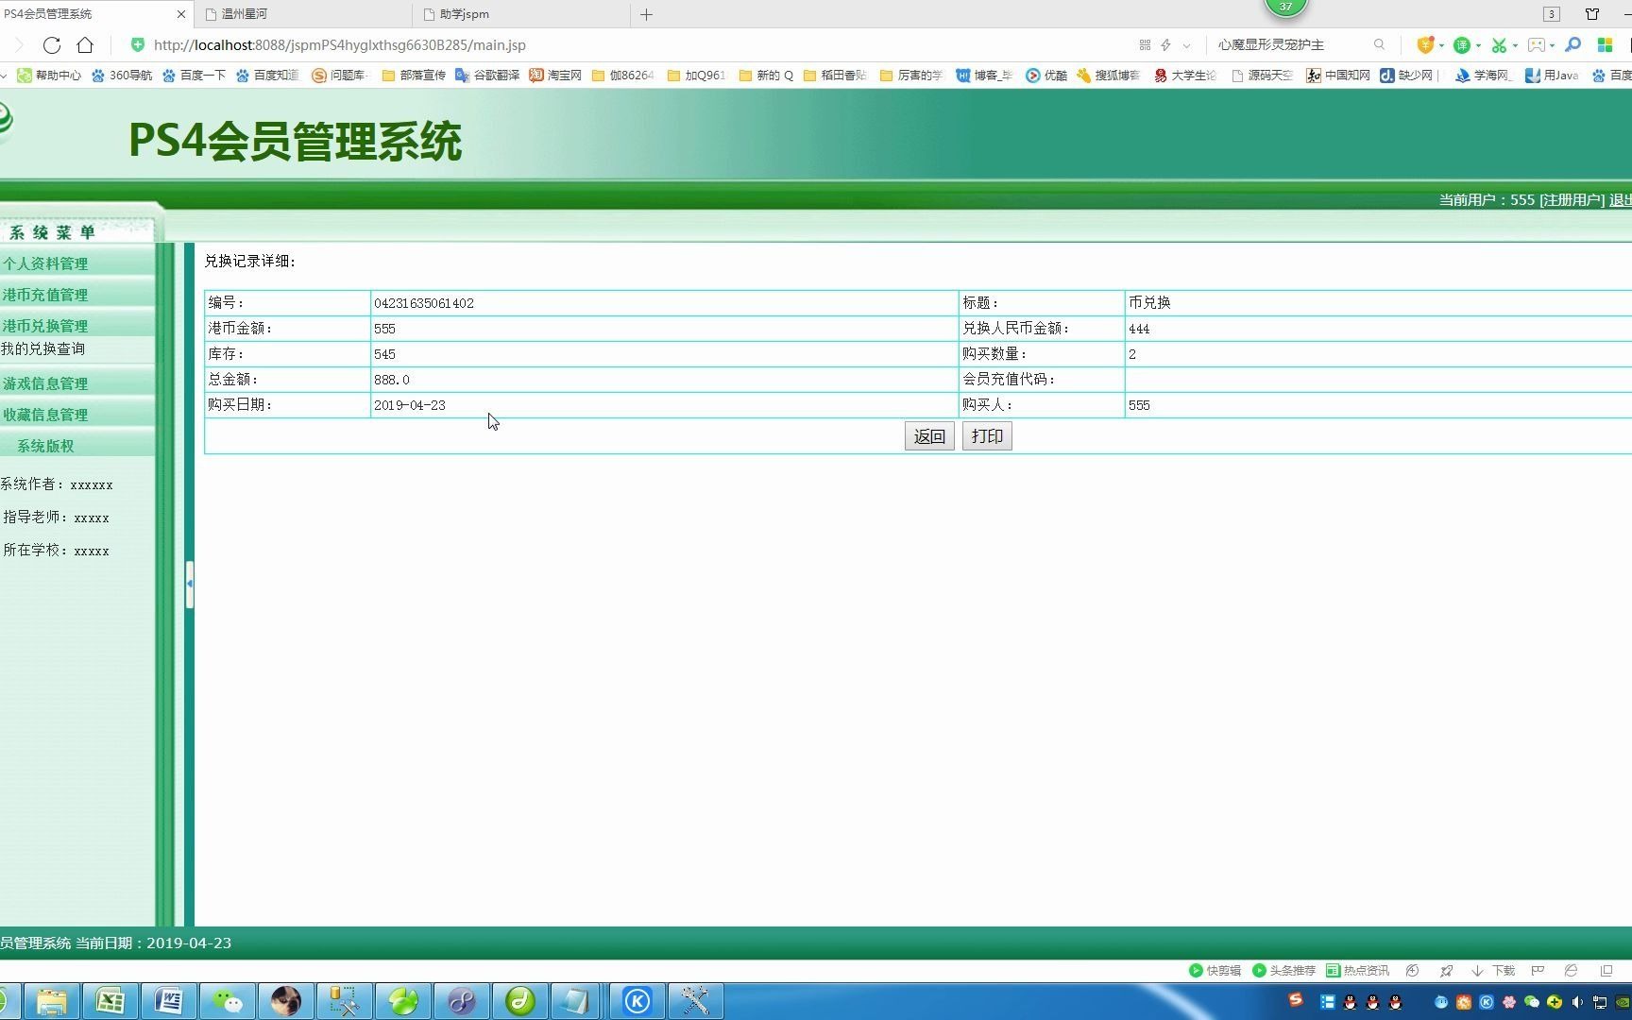Image resolution: width=1632 pixels, height=1020 pixels.
Task: Open 系统版权 menu section
Action: click(x=76, y=446)
